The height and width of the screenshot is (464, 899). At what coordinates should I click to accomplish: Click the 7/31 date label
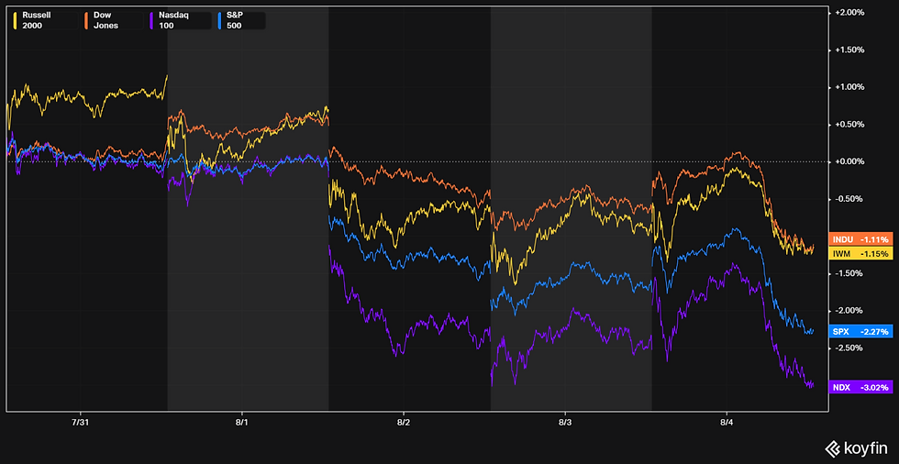(x=81, y=422)
